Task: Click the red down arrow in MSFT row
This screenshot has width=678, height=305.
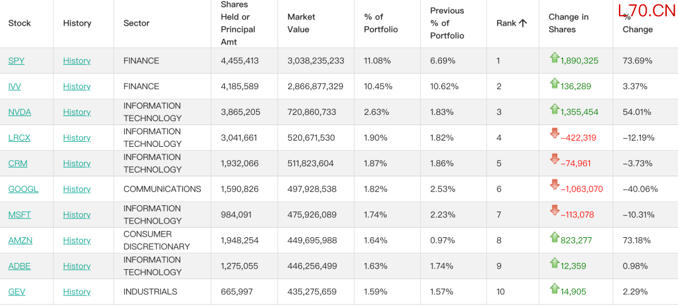Action: click(554, 211)
